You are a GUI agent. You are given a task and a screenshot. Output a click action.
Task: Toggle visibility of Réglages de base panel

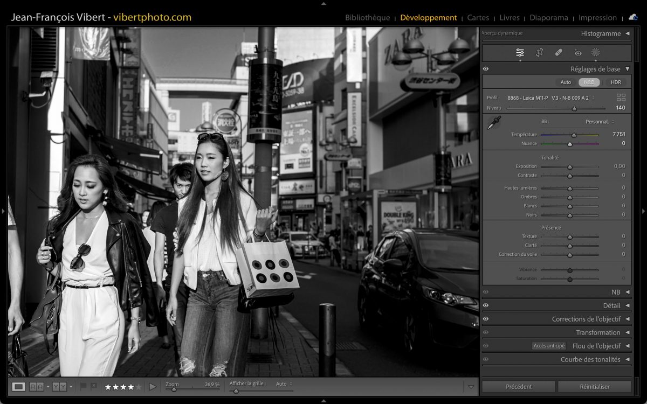[486, 69]
